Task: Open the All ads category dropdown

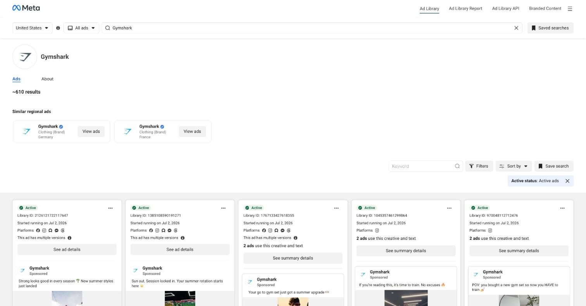Action: pos(81,28)
